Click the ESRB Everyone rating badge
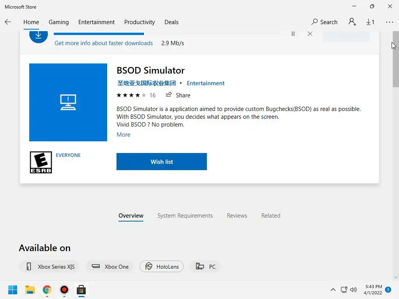Image resolution: width=399 pixels, height=299 pixels. click(41, 162)
